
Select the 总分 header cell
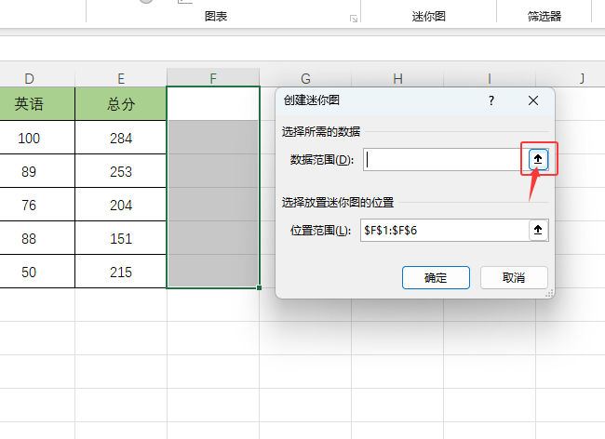point(121,103)
